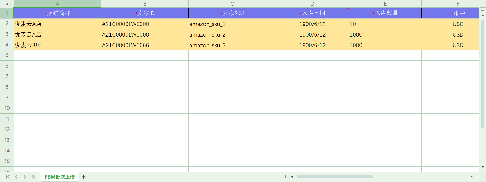Go to the next sheet arrow
The width and height of the screenshot is (486, 182).
click(x=25, y=177)
